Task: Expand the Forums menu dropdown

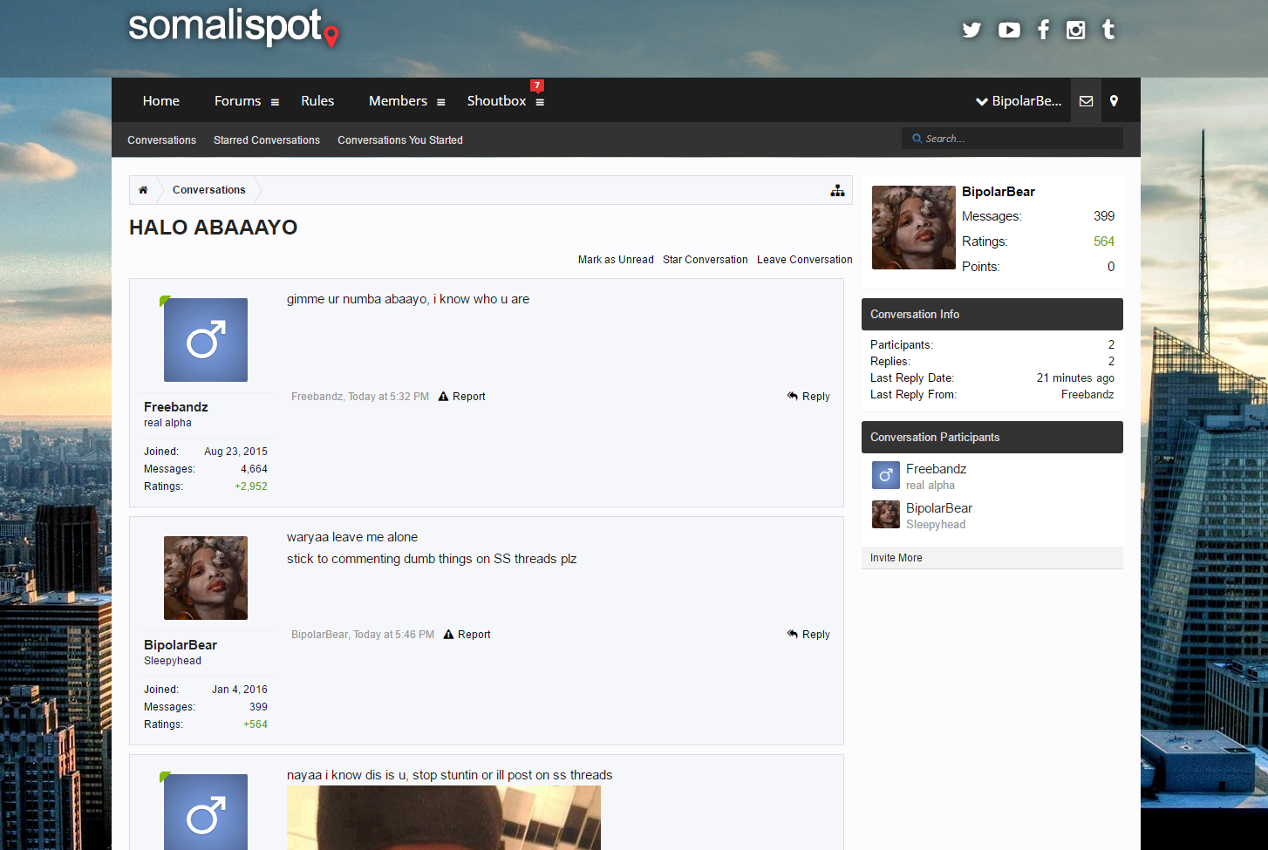Action: click(x=275, y=102)
